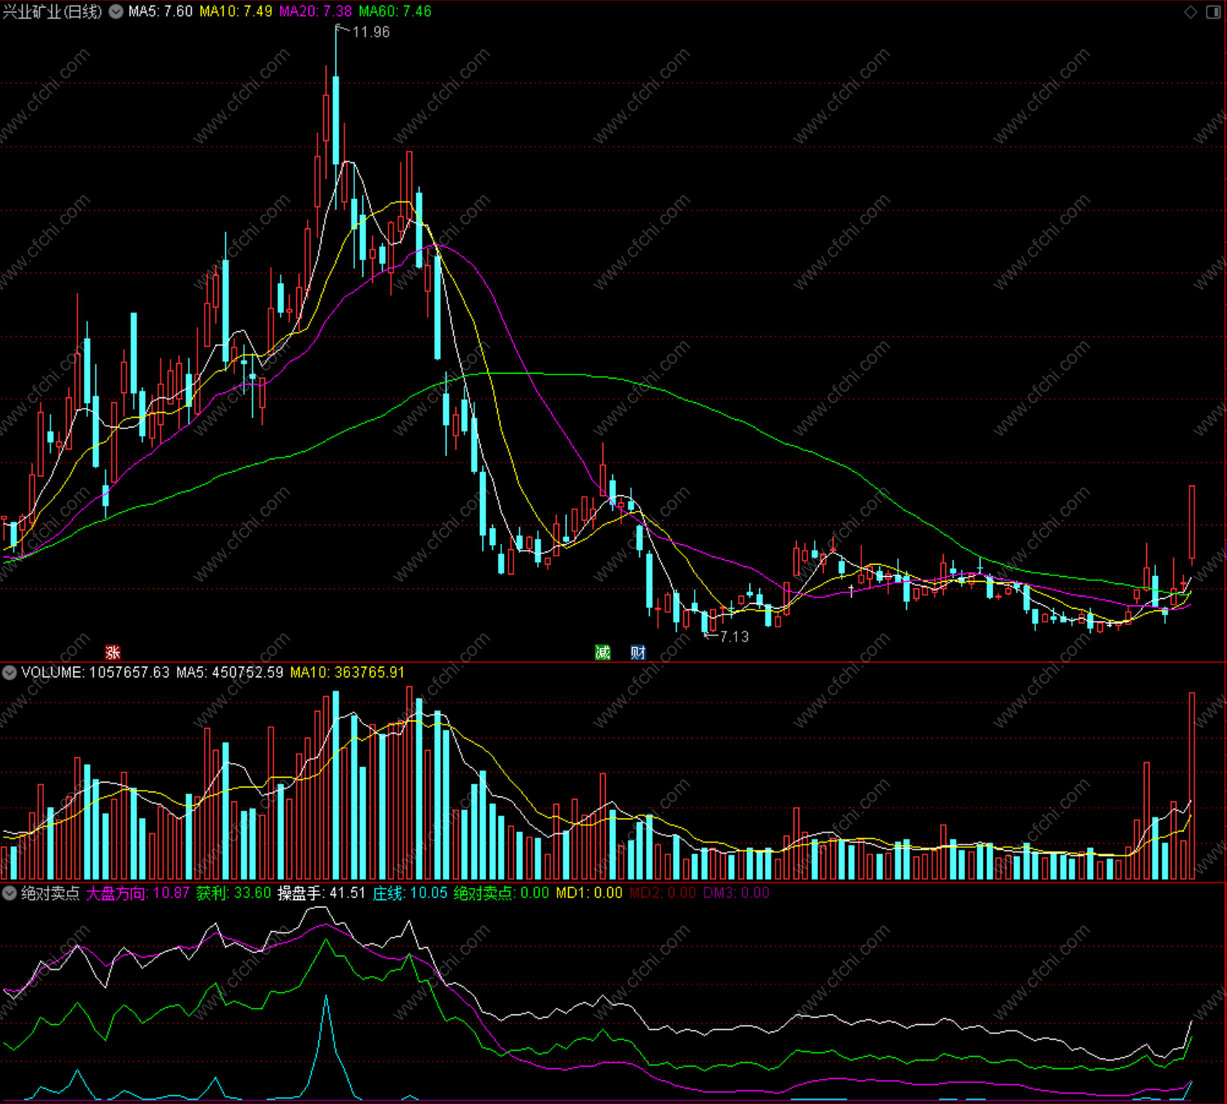
Task: Click the MD2: 0.00 label
Action: pos(663,893)
